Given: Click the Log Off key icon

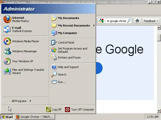Looking at the screenshot, I should click(49, 109).
